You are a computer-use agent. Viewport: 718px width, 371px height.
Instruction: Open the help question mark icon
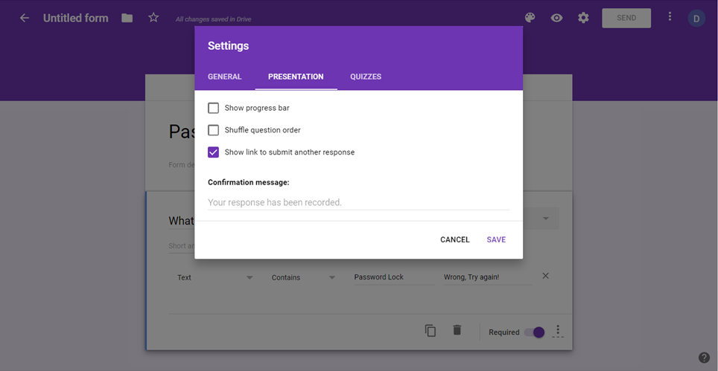(704, 358)
